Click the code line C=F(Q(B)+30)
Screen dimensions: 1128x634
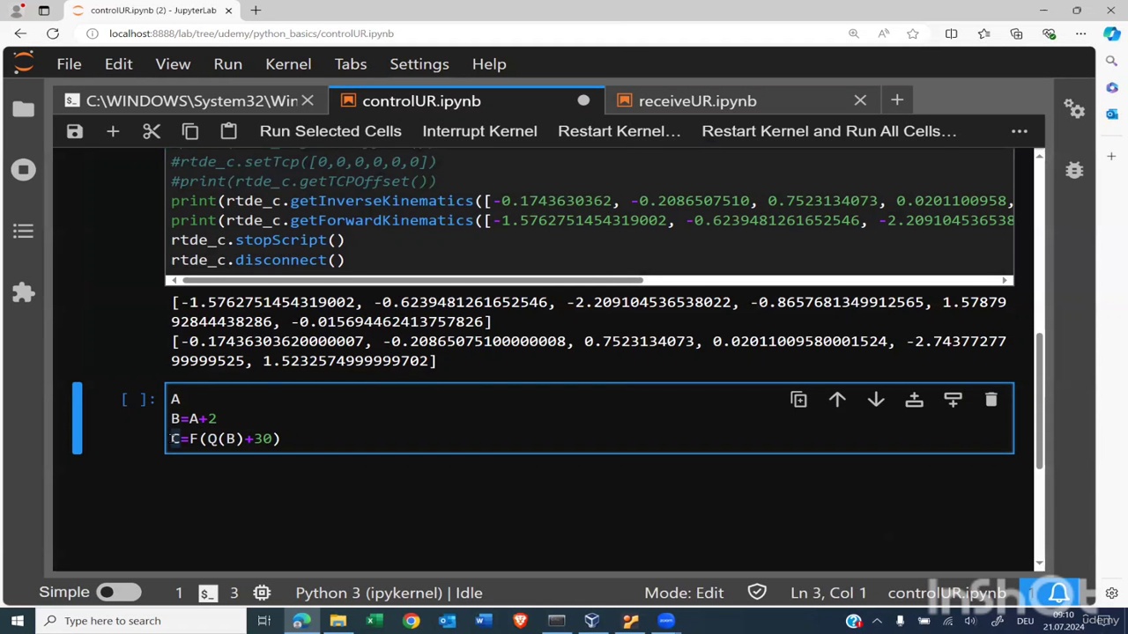coord(226,439)
